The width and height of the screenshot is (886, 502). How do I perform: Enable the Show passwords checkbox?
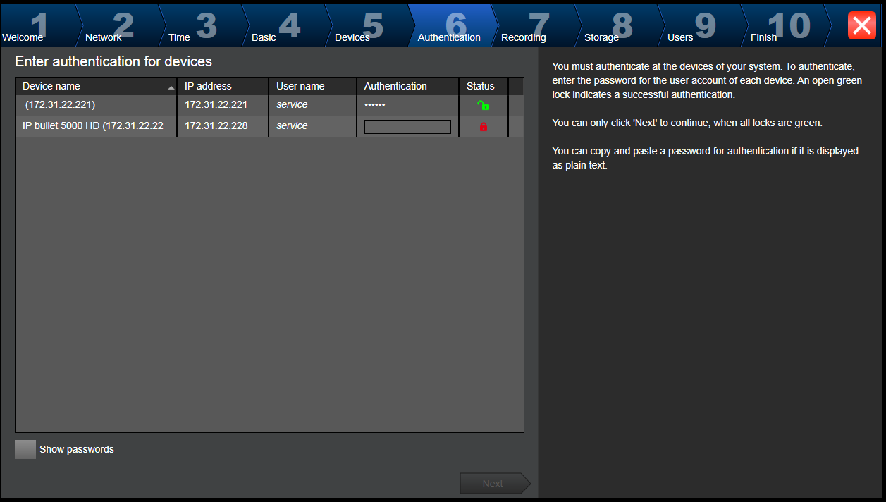(25, 450)
